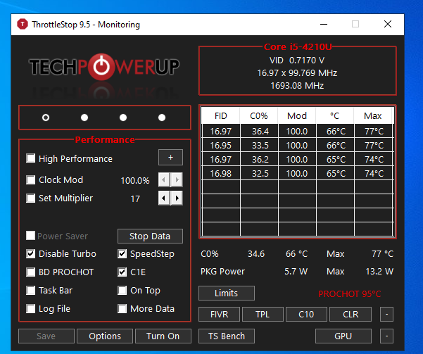Open the Limits window

(227, 293)
